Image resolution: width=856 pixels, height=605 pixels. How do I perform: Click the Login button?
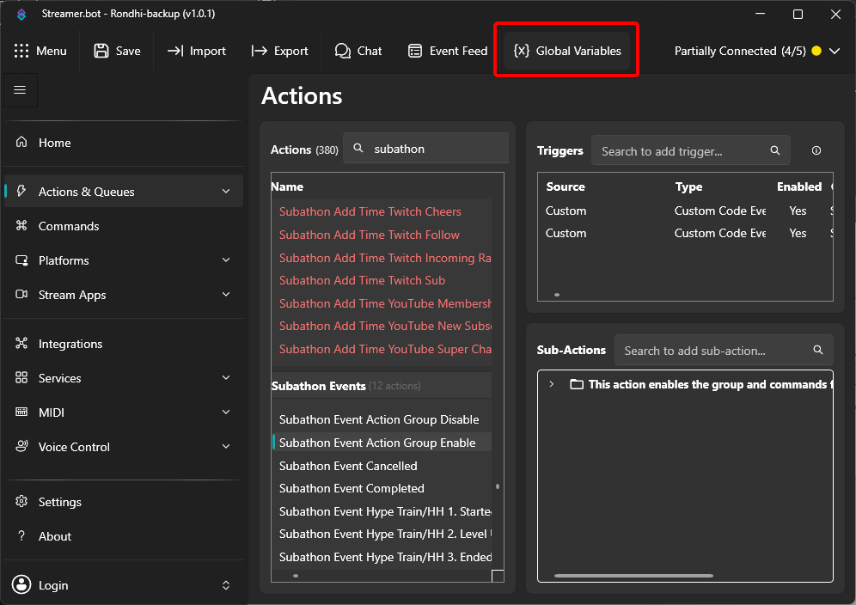click(x=53, y=585)
